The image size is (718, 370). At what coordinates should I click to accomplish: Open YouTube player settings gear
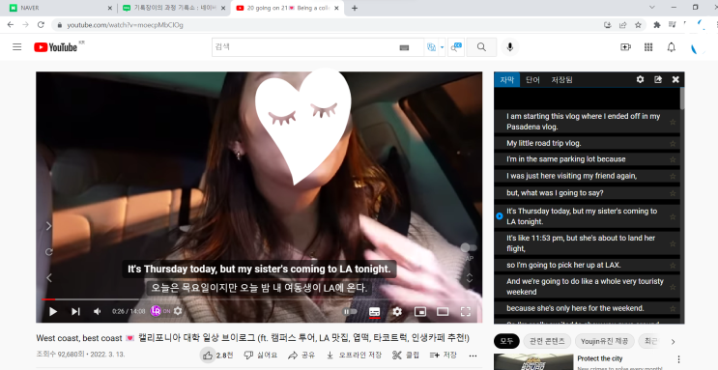[x=397, y=311]
